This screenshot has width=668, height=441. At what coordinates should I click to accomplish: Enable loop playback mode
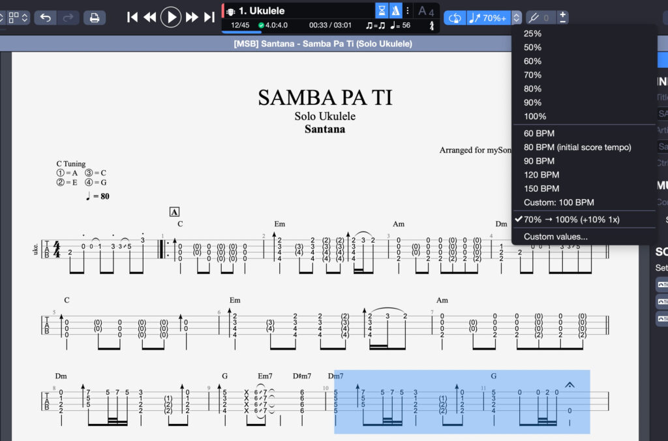(455, 17)
